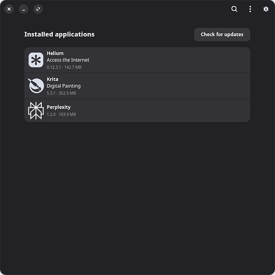Viewport: 275px width, 275px height.
Task: Minimize the application window
Action: [x=24, y=9]
